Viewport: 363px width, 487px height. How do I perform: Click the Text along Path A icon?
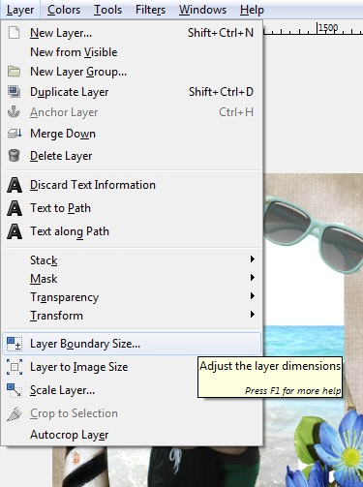point(15,231)
